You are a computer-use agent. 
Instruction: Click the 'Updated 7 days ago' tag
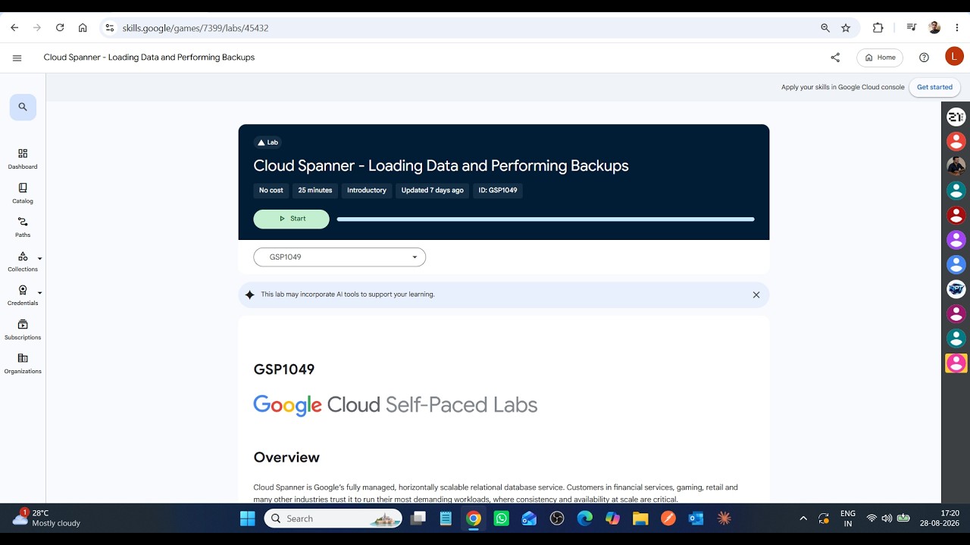[x=433, y=191]
